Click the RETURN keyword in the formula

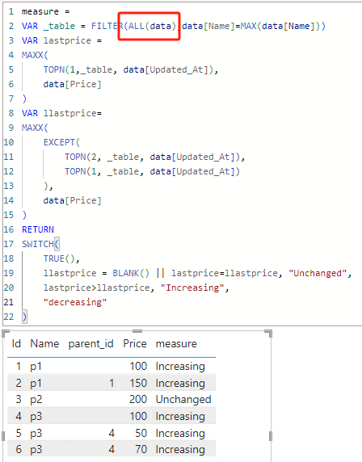(38, 229)
